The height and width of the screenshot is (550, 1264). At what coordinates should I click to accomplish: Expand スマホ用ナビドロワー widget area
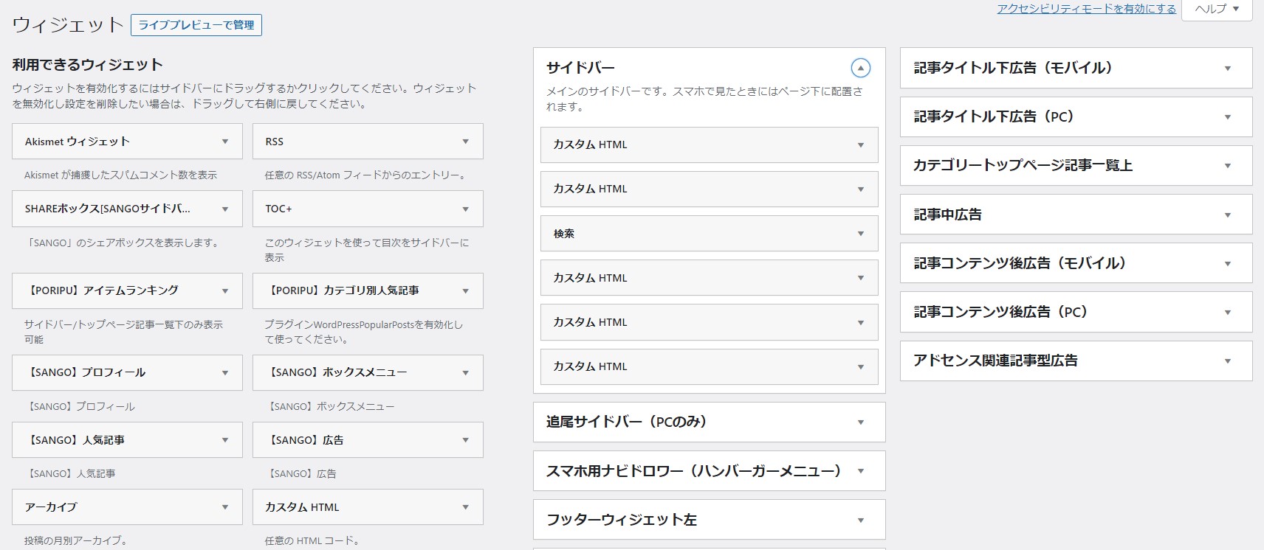tap(860, 471)
